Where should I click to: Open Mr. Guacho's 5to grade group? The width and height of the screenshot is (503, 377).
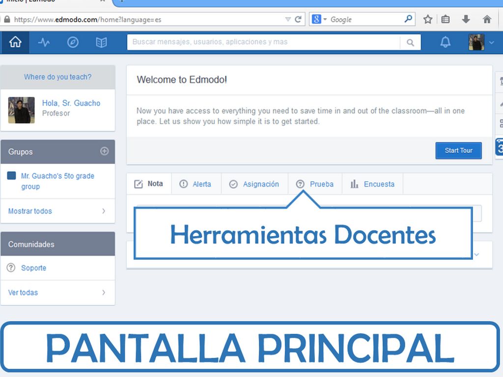57,181
